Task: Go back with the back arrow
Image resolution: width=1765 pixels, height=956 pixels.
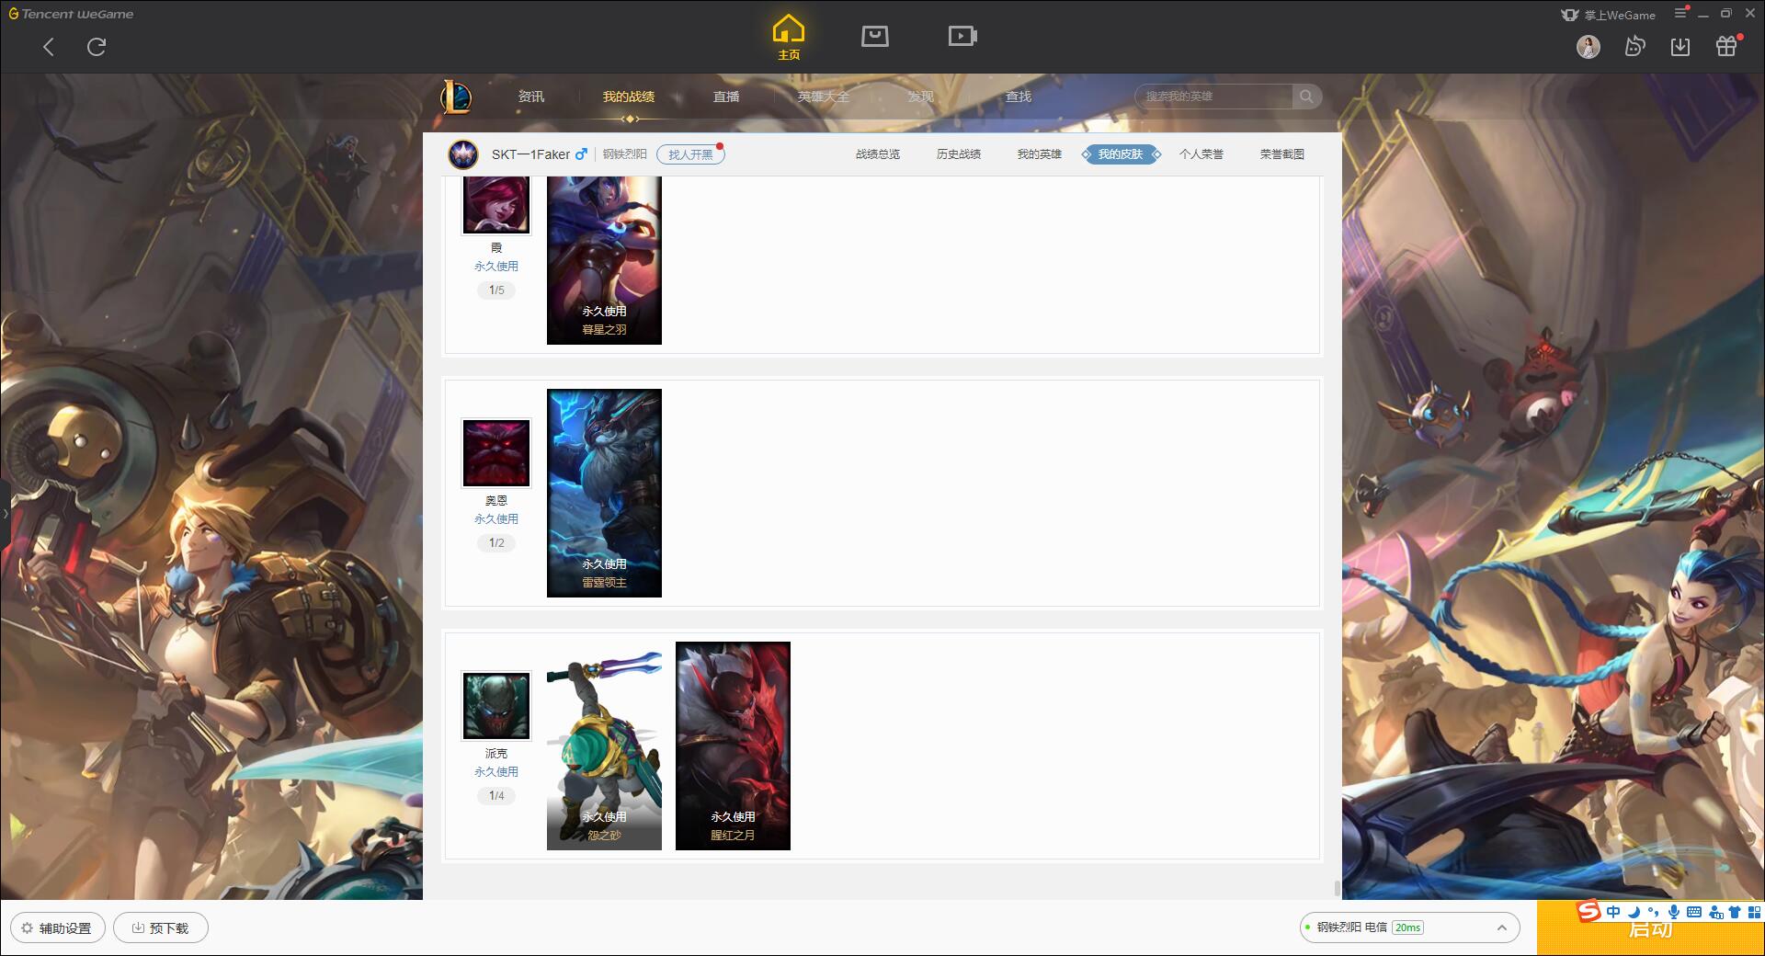Action: coord(49,47)
